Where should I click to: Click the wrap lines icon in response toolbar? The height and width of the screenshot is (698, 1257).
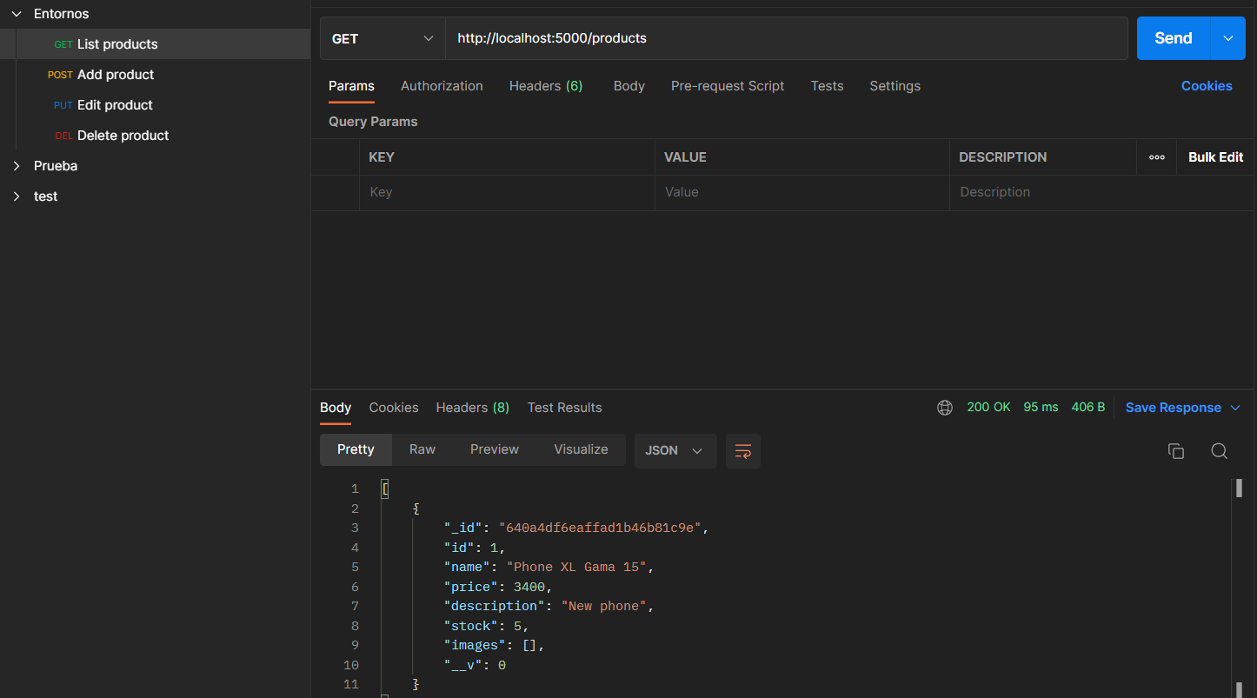pyautogui.click(x=743, y=451)
